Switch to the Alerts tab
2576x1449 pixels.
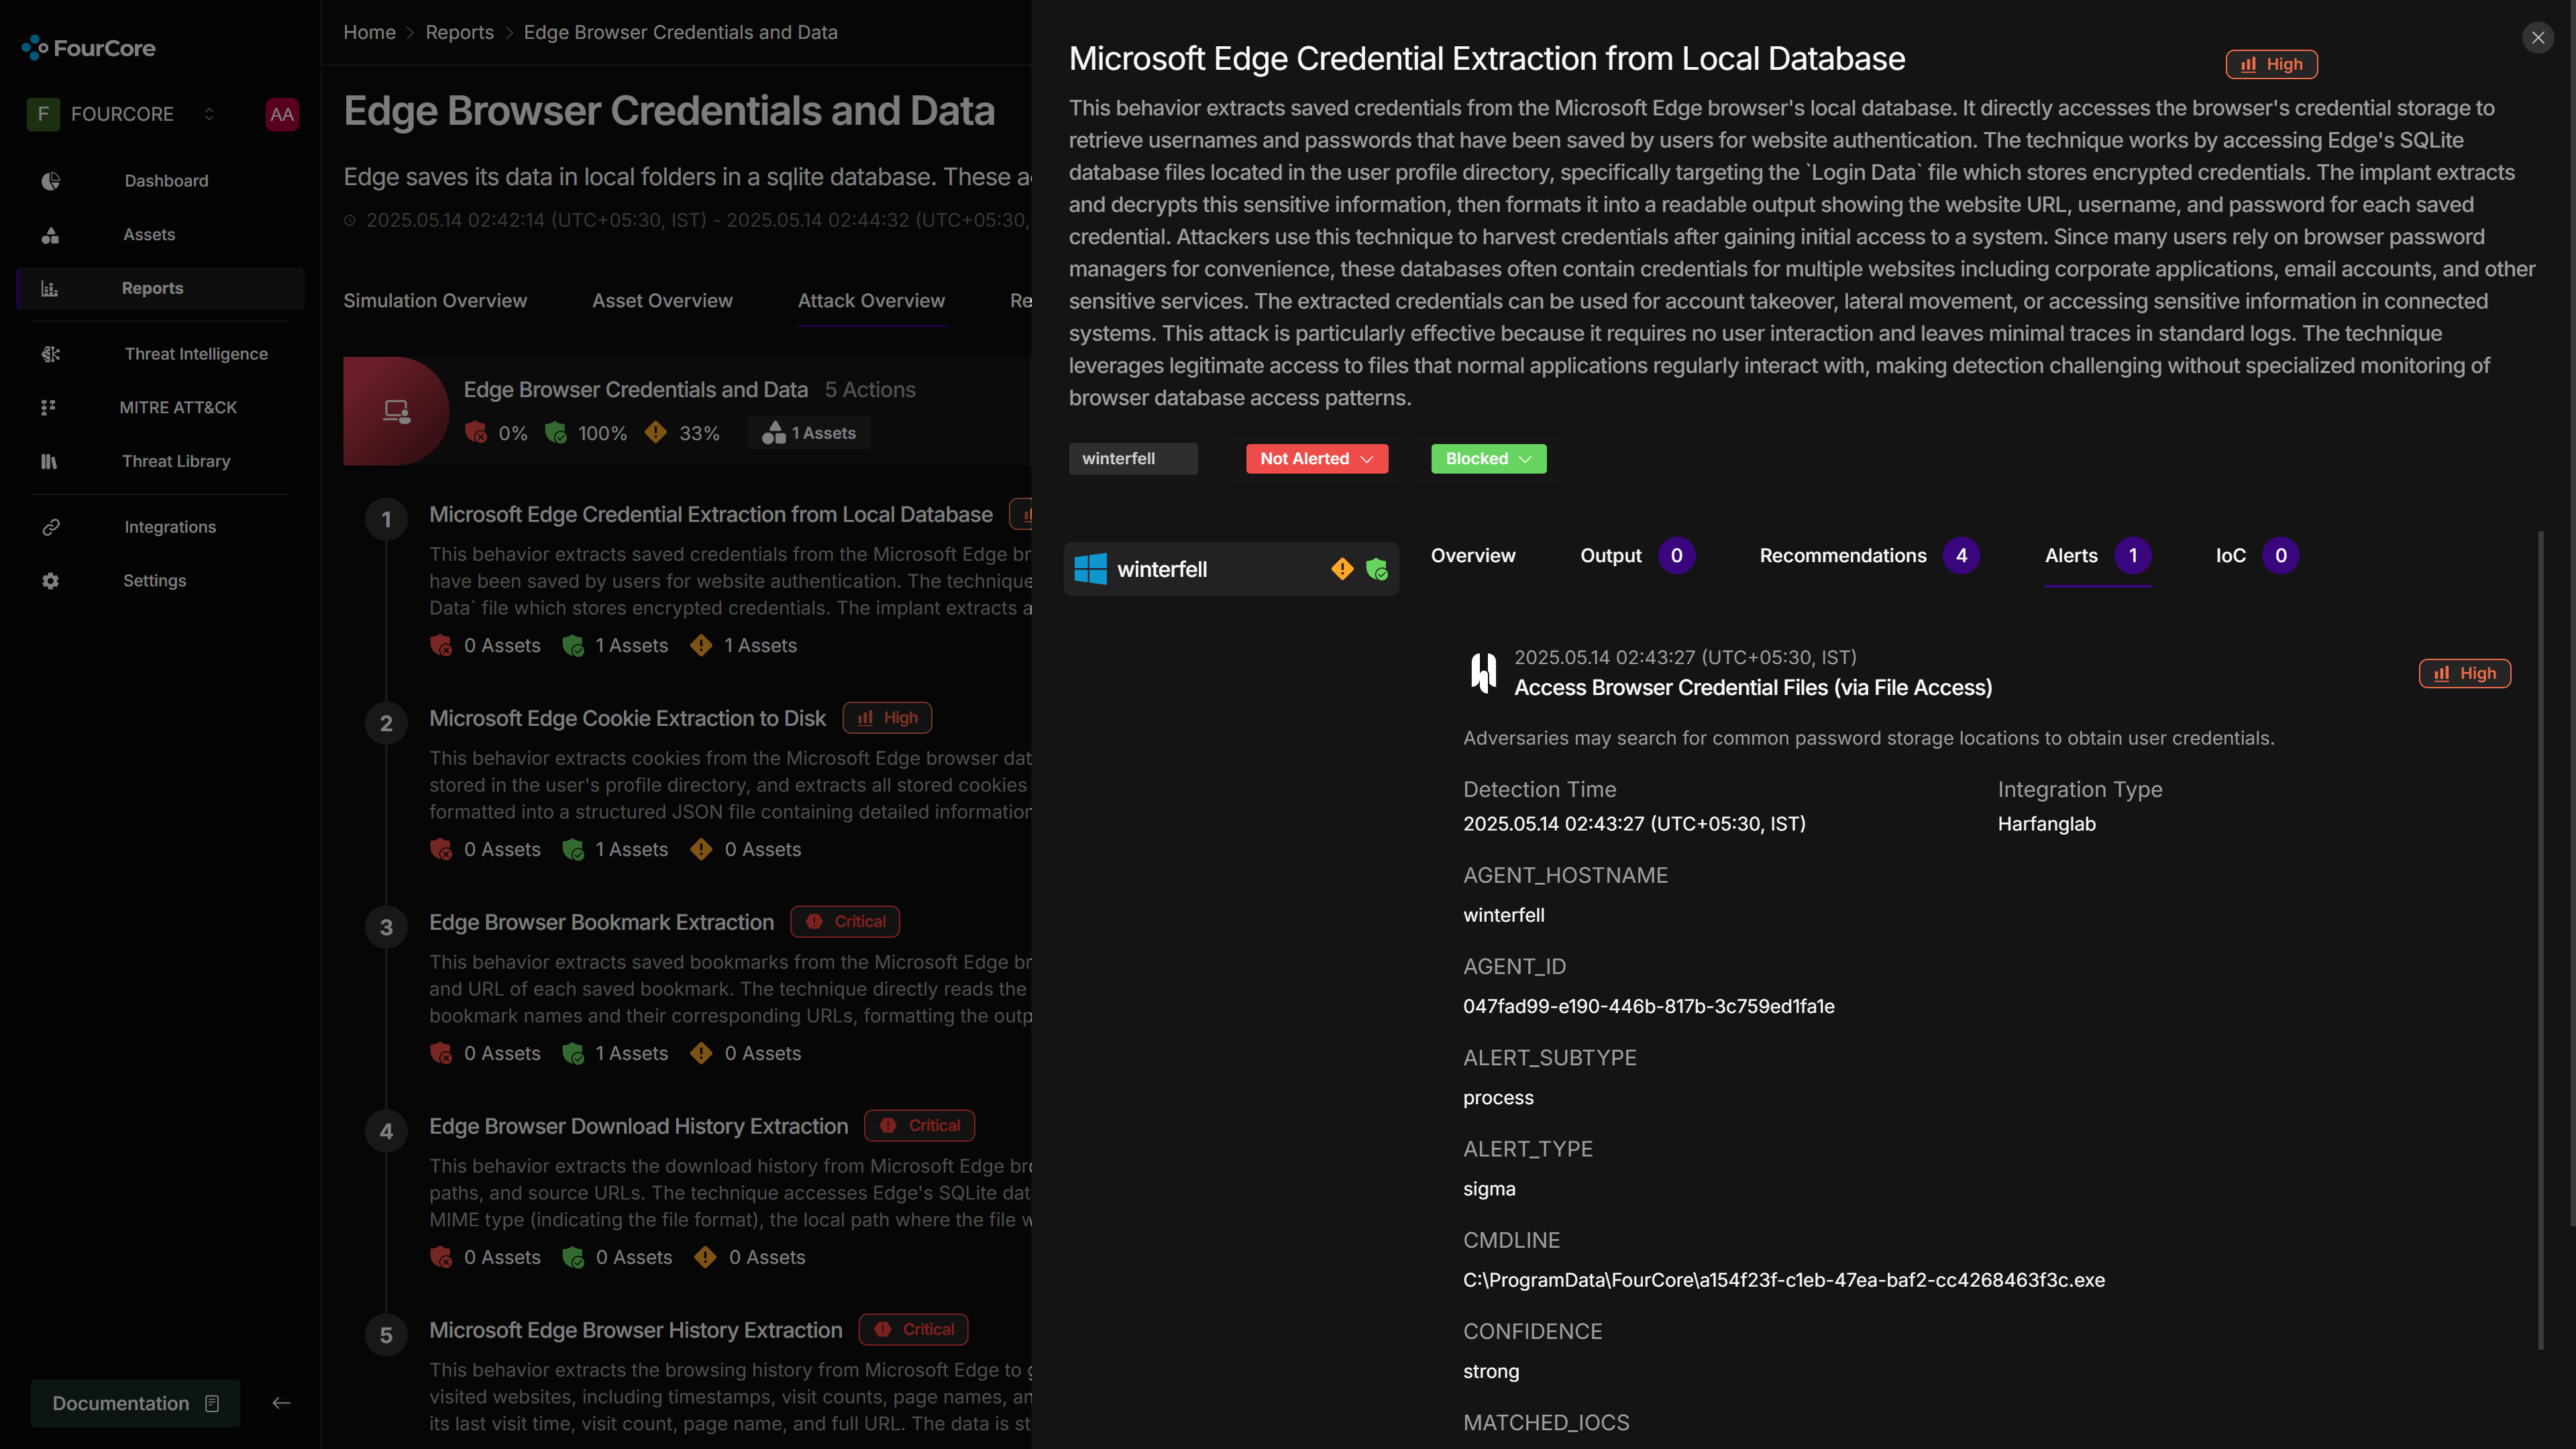(2097, 555)
